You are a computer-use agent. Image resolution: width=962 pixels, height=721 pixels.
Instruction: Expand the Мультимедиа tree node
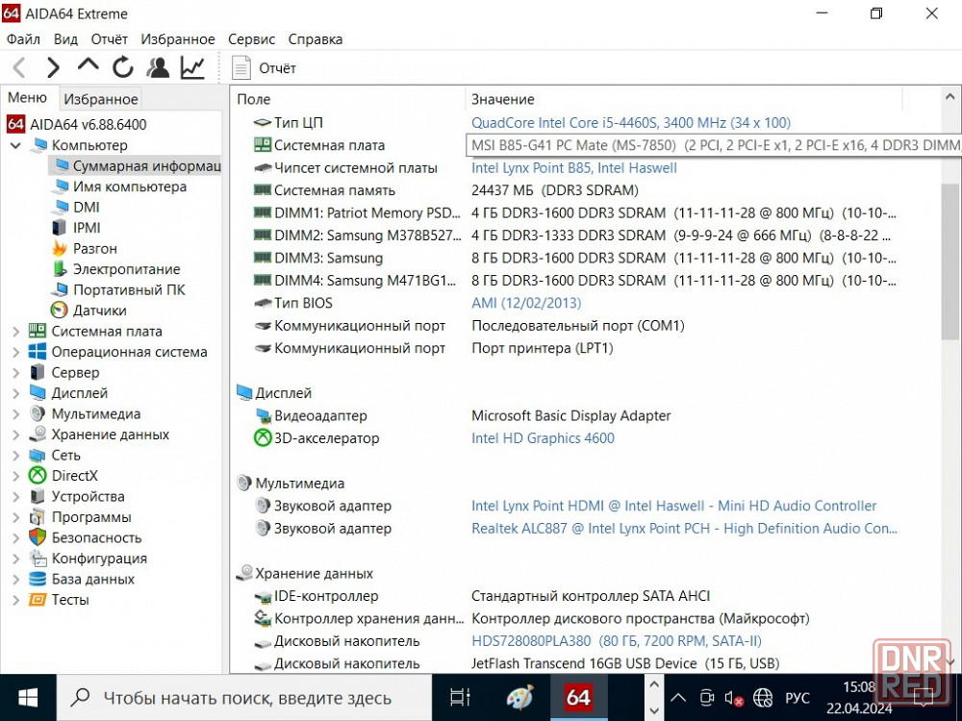click(x=16, y=413)
